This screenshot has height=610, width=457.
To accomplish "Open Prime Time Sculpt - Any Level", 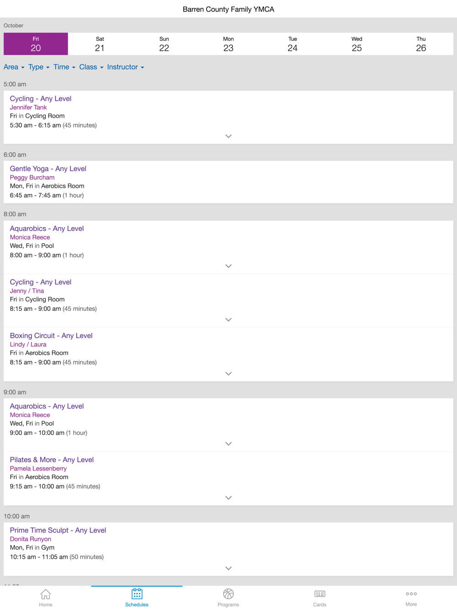I will coord(58,530).
